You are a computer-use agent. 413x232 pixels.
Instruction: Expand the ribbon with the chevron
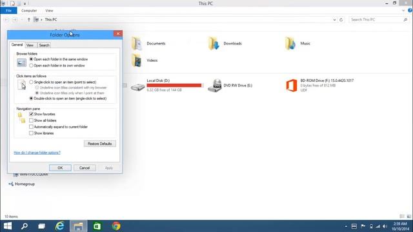click(403, 10)
